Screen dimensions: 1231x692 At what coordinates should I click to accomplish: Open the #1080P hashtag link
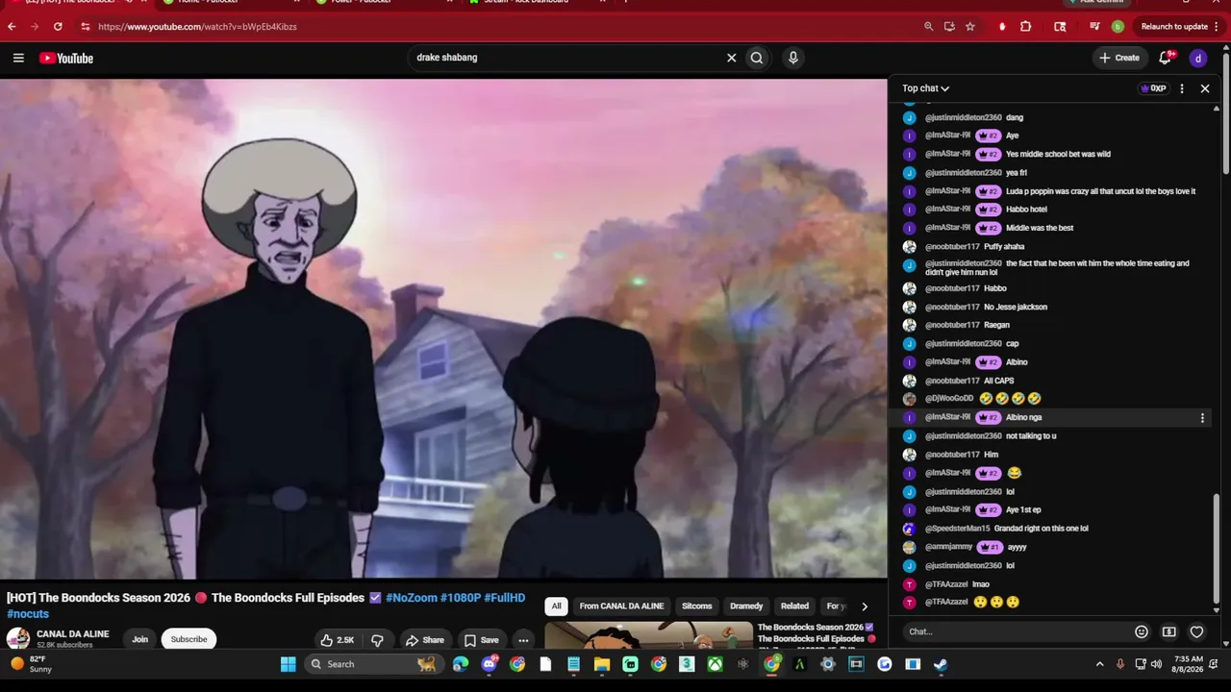coord(461,598)
